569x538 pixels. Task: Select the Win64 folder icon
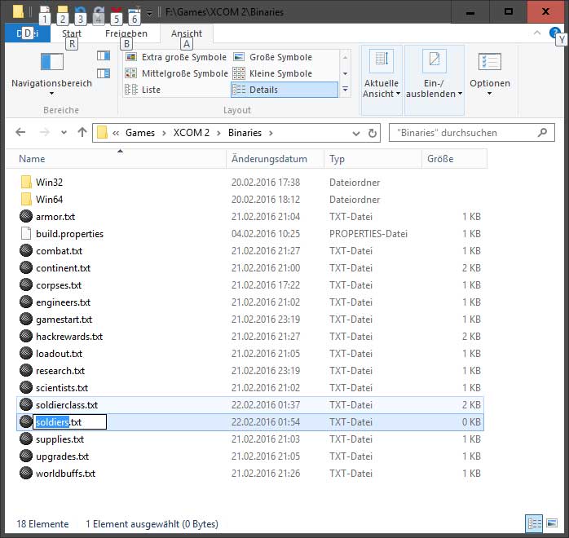click(26, 199)
